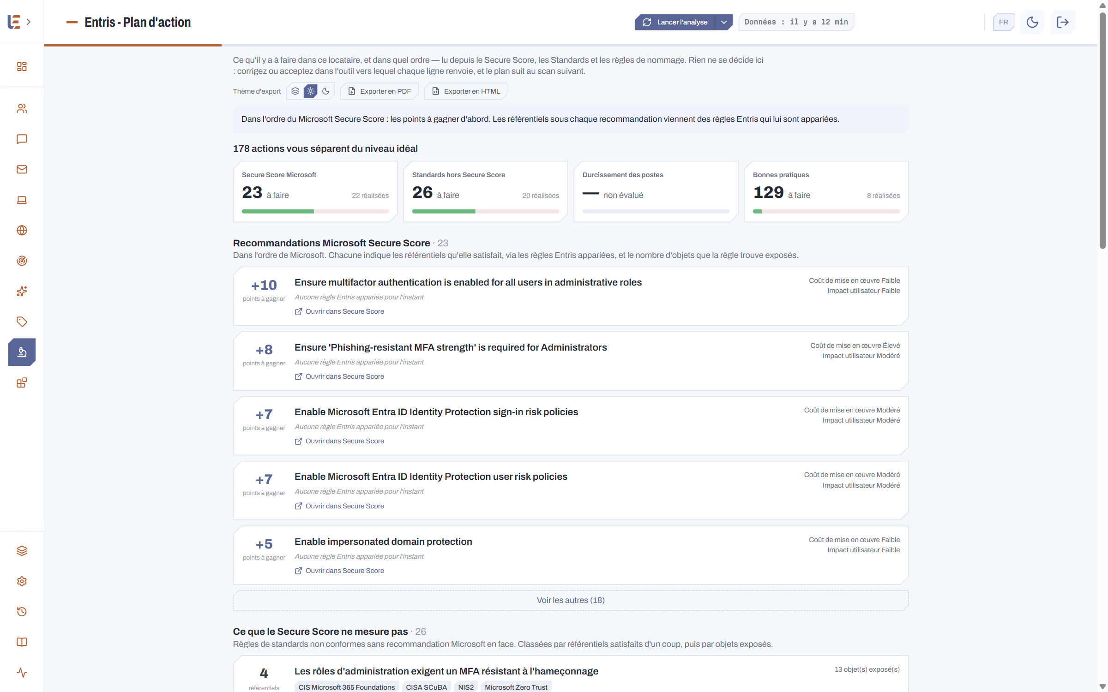This screenshot has height=692, width=1108.
Task: Open Secure Score link for Phishing-resistant MFA recommendation
Action: [x=339, y=376]
